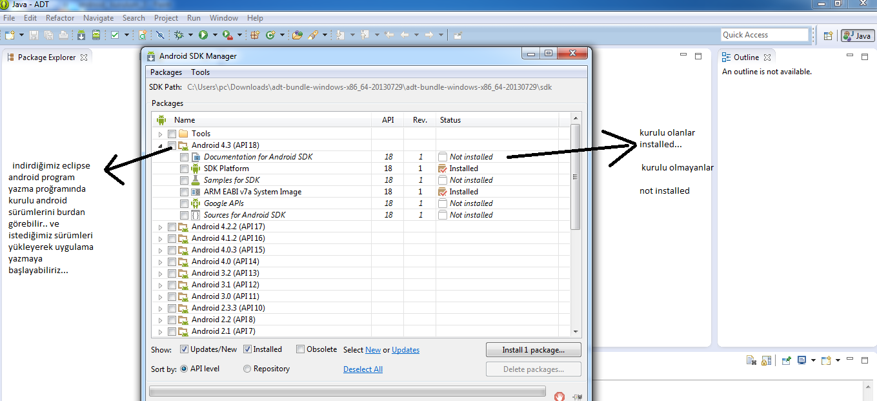This screenshot has height=401, width=877.
Task: Toggle the console Scroll Lock icon
Action: (x=766, y=360)
